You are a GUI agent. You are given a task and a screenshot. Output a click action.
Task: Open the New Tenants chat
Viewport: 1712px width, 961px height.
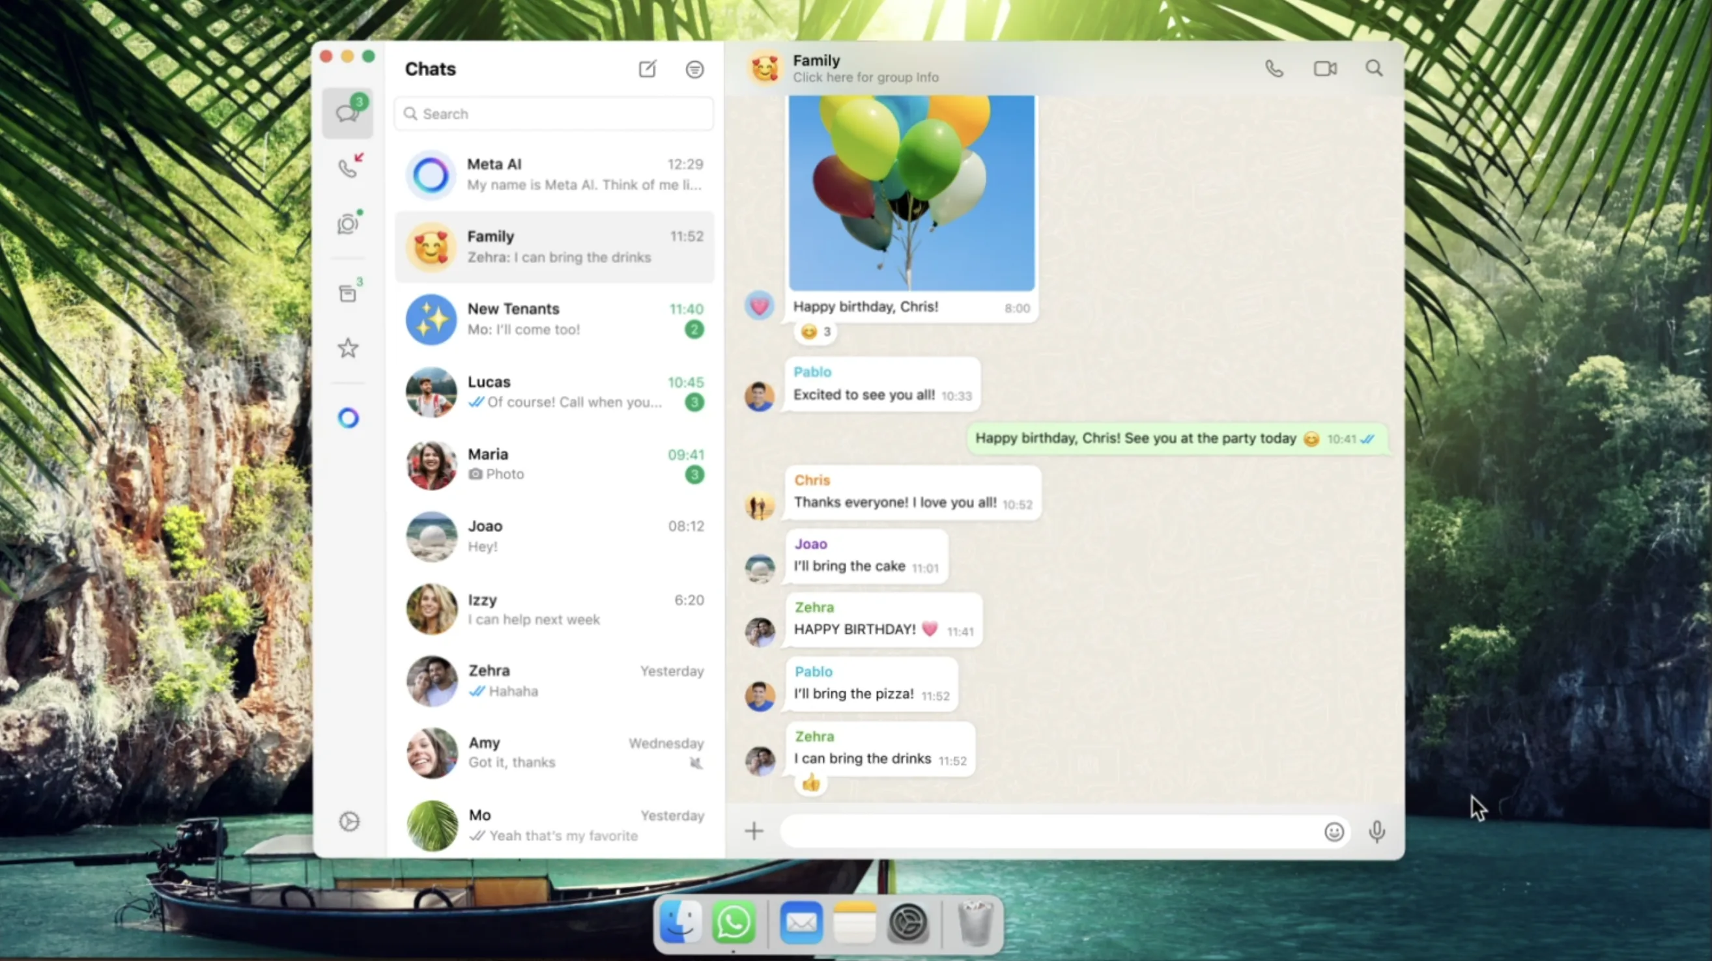(x=554, y=320)
